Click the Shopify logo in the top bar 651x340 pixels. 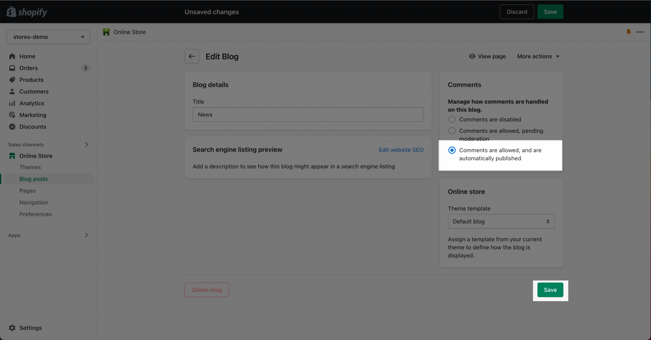tap(27, 12)
